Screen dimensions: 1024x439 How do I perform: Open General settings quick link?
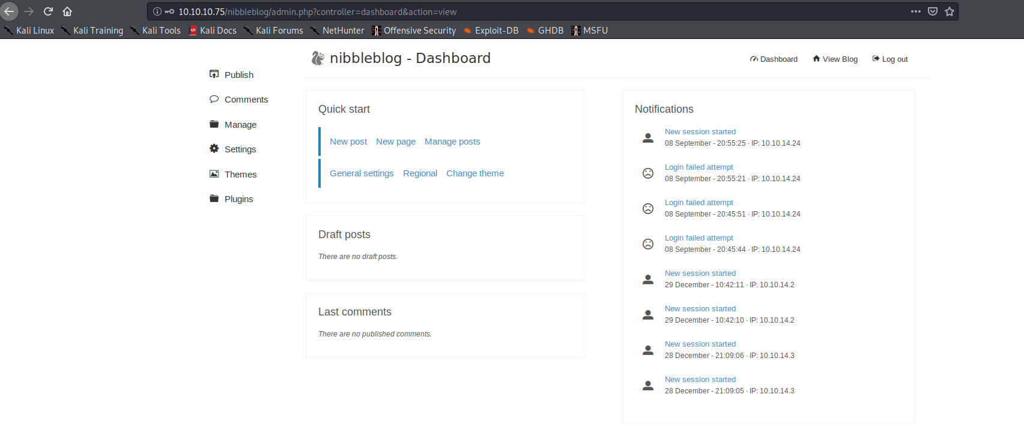pos(362,173)
